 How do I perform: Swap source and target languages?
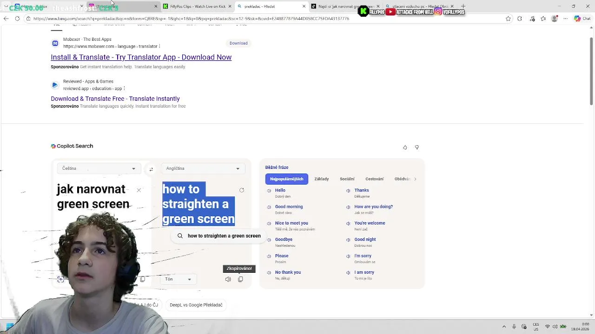[151, 169]
